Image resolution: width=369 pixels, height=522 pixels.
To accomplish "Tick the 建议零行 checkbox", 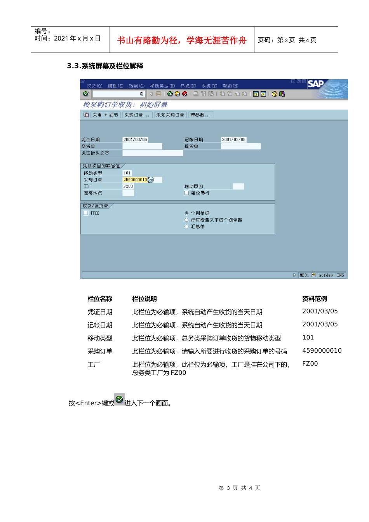I will coord(186,193).
